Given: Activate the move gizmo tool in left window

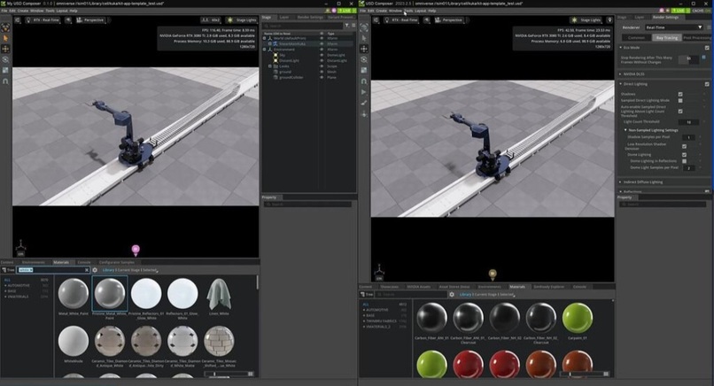Looking at the screenshot, I should pos(5,49).
